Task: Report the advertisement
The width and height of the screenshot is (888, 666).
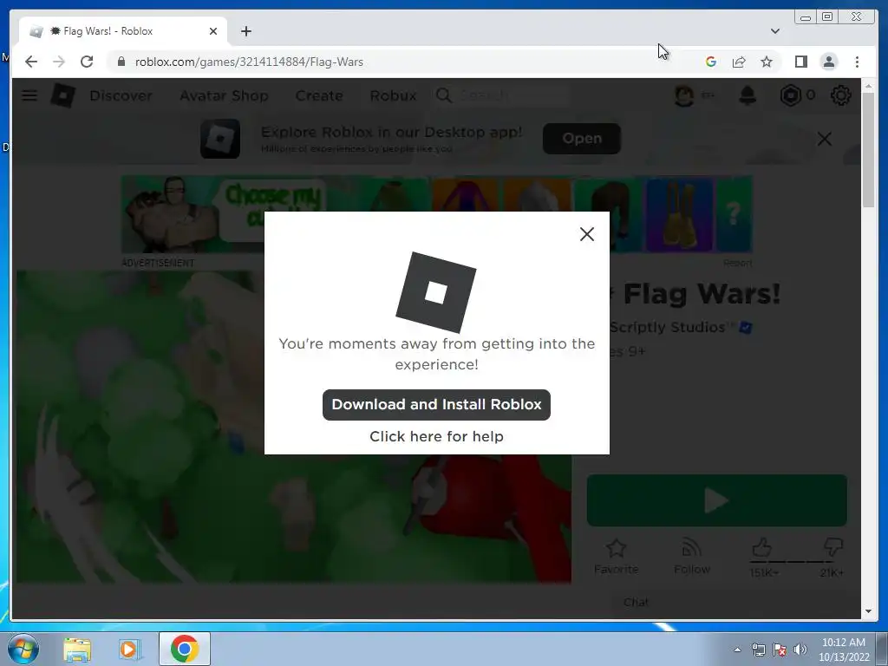Action: point(737,263)
